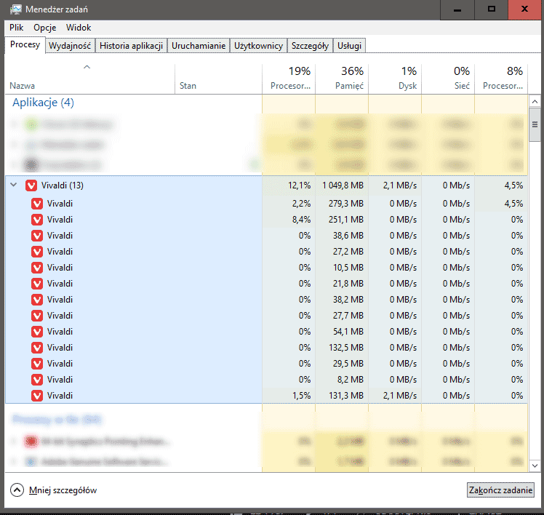This screenshot has height=515, width=544.
Task: Collapse the Vivaldi (13) process group
Action: pyautogui.click(x=14, y=185)
